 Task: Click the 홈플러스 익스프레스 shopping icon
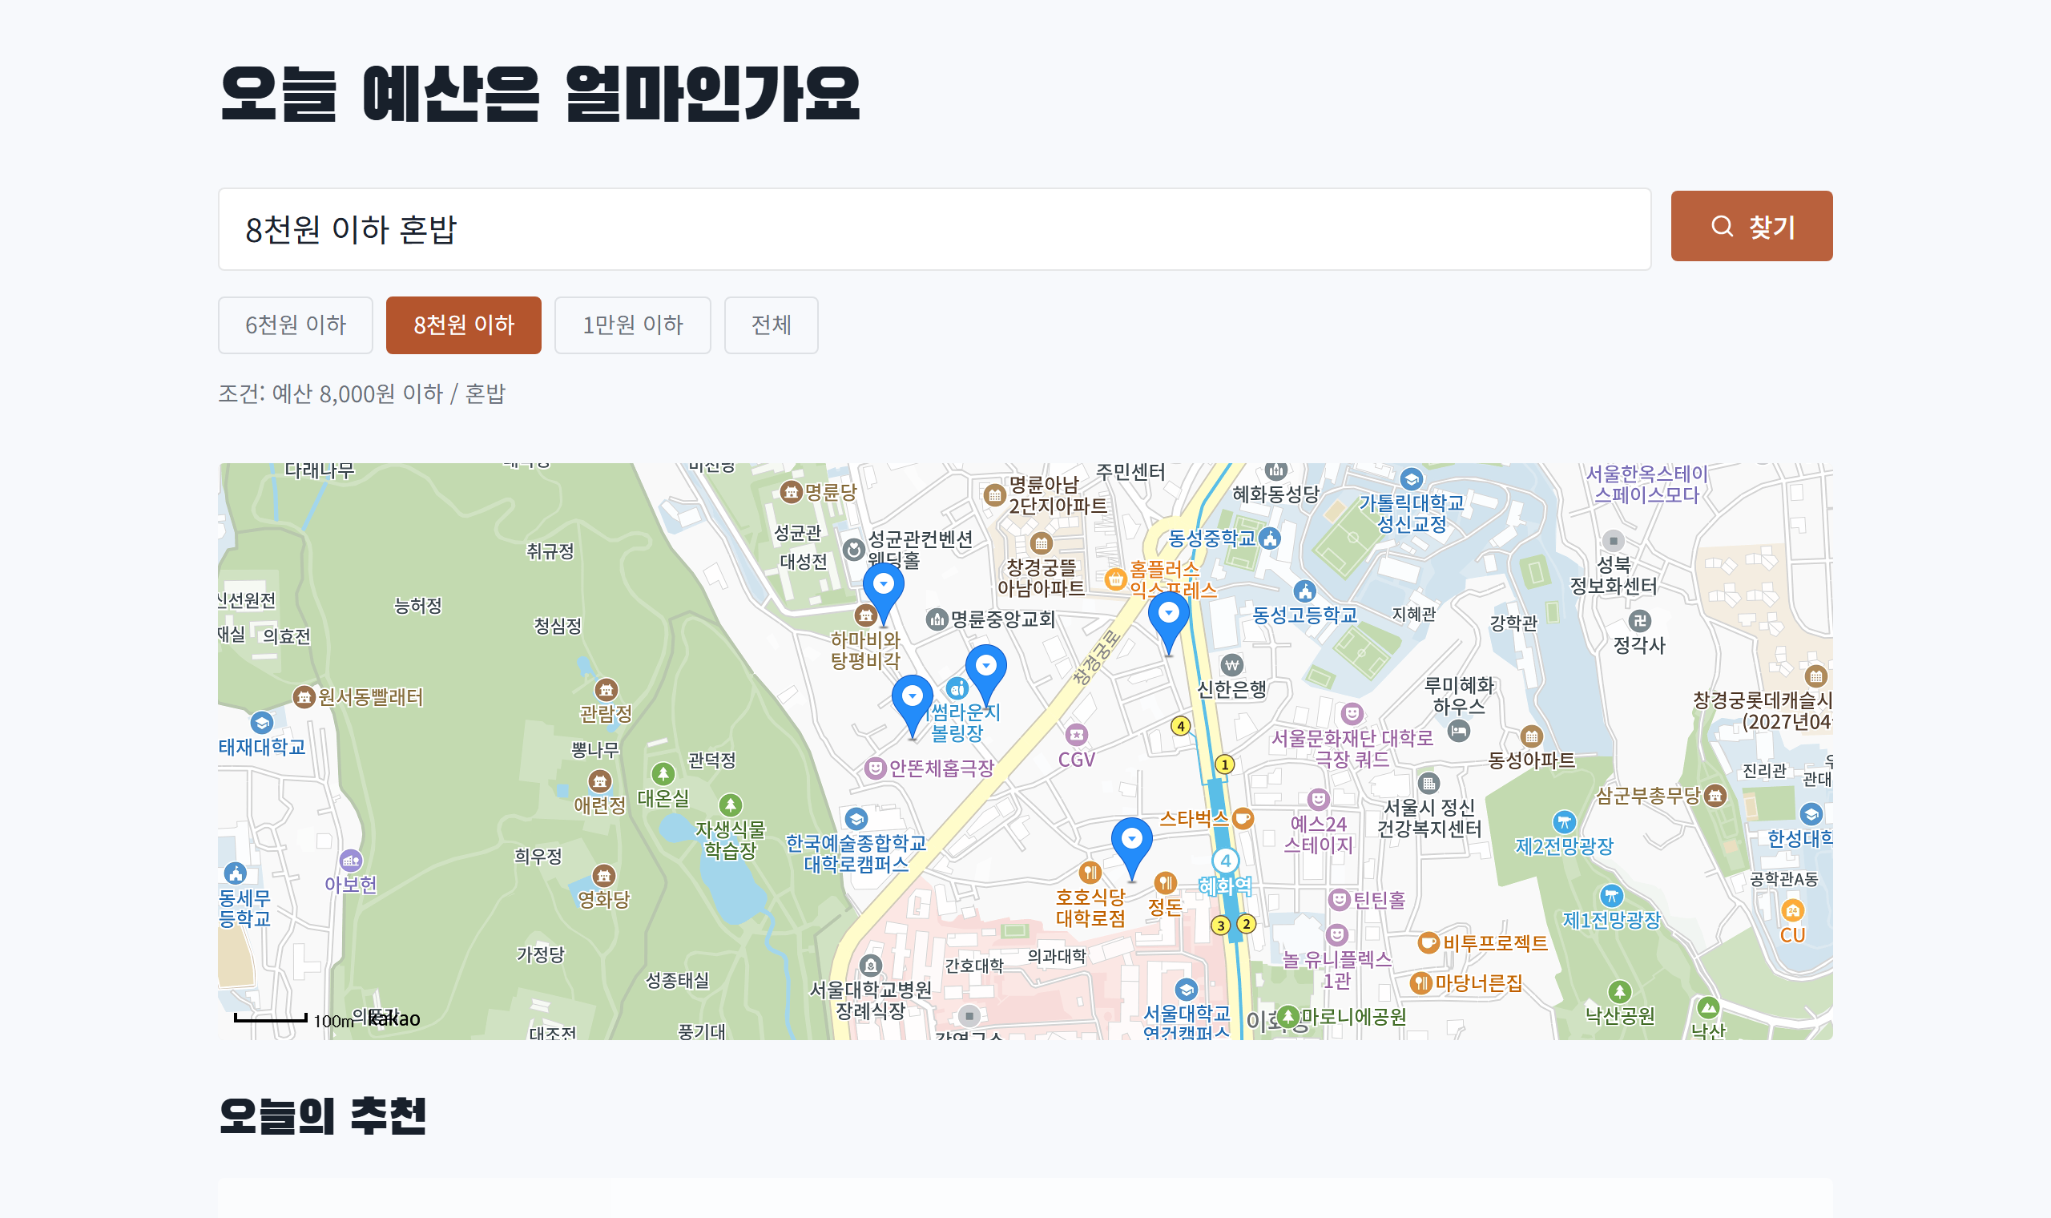pyautogui.click(x=1115, y=579)
